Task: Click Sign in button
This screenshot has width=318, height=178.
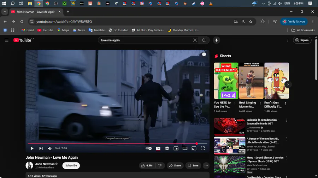Action: point(302,40)
